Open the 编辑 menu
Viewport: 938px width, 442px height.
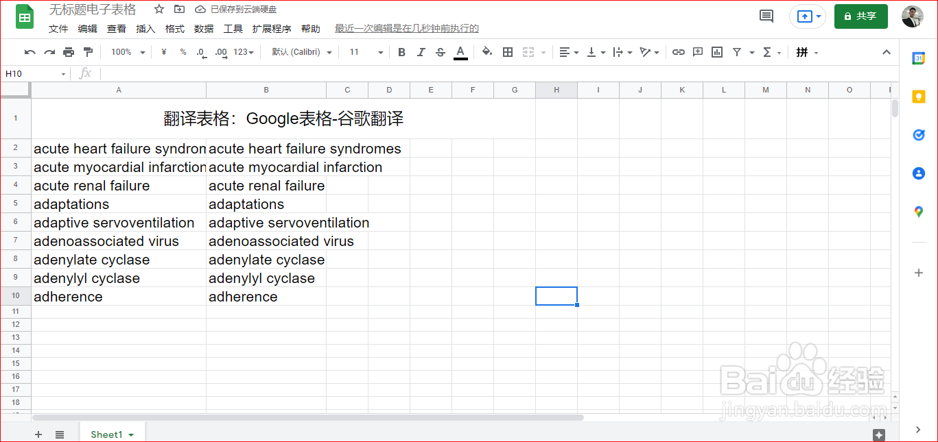(87, 29)
